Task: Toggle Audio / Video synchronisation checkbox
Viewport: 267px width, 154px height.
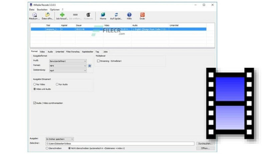Action: [35, 103]
